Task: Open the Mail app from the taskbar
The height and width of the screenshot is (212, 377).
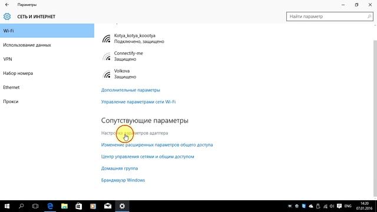Action: tap(108, 206)
